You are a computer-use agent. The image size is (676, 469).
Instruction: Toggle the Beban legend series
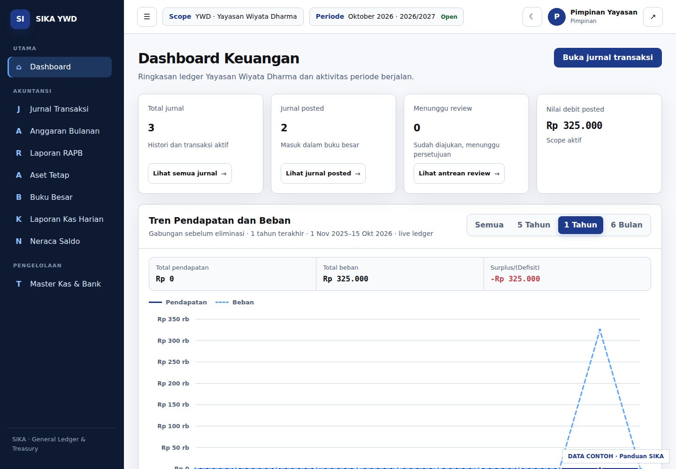pos(235,303)
